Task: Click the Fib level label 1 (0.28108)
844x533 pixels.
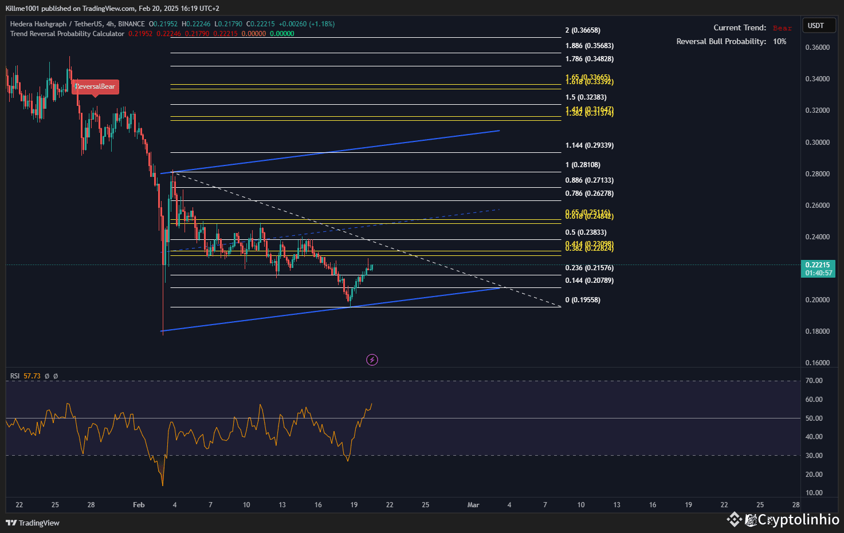Action: pyautogui.click(x=583, y=165)
